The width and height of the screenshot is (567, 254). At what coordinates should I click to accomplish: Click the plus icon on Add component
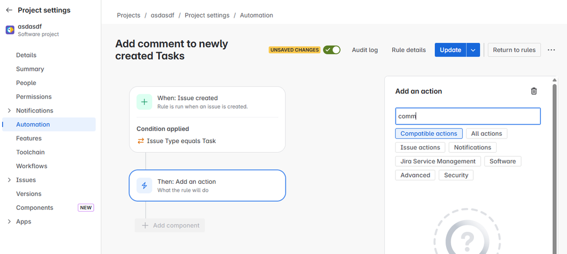click(145, 225)
